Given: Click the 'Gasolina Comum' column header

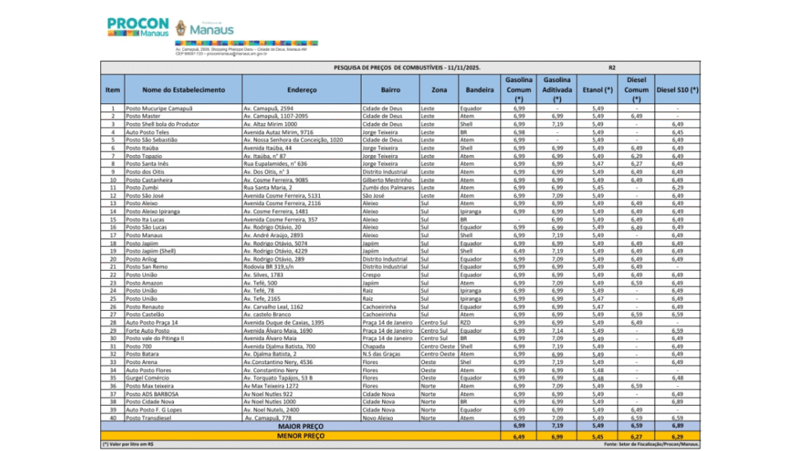Looking at the screenshot, I should pos(518,90).
